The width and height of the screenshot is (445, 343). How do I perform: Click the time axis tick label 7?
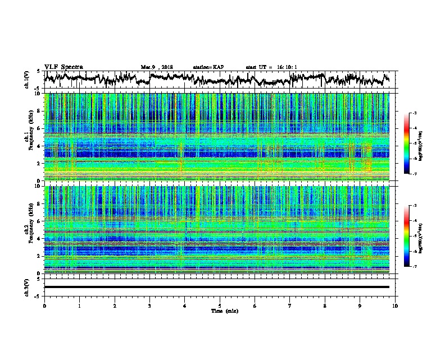290,306
